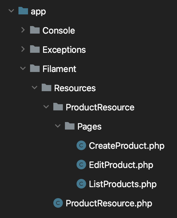Expand the Console folder chevron
This screenshot has height=218, width=177.
23,30
